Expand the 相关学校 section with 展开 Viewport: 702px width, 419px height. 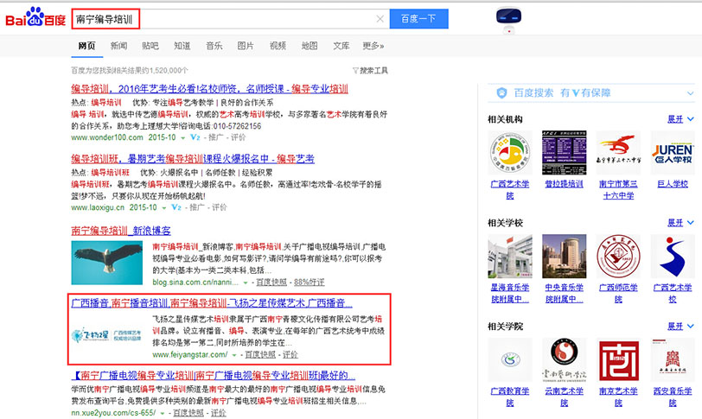click(x=680, y=222)
